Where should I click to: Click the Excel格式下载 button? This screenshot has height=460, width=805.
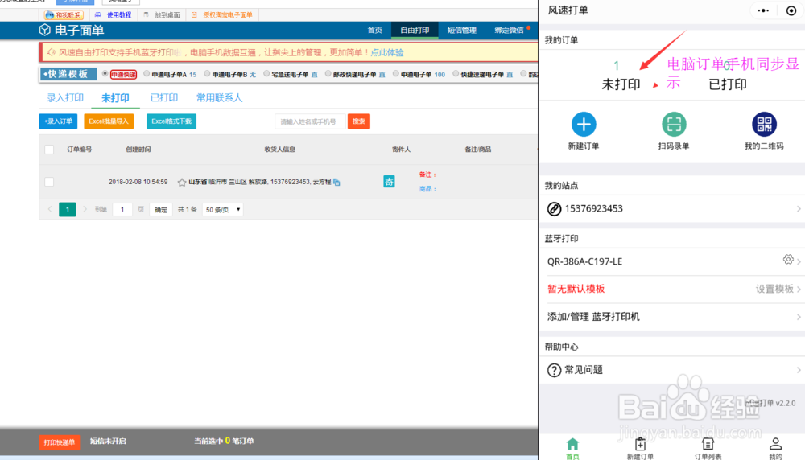point(171,121)
